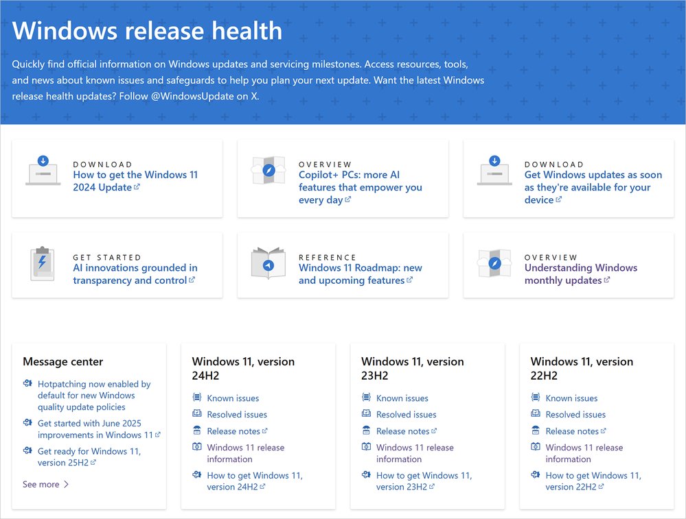The height and width of the screenshot is (519, 686).
Task: Click the icon beside Get started with June 2025
Action: click(x=27, y=423)
